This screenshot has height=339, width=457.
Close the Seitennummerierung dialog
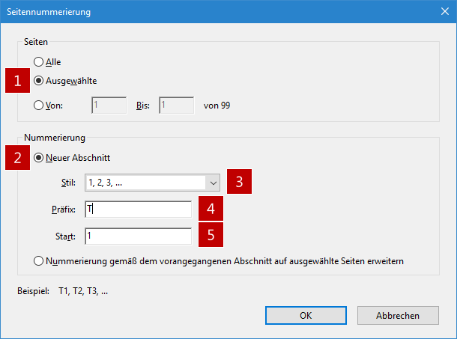coord(445,12)
